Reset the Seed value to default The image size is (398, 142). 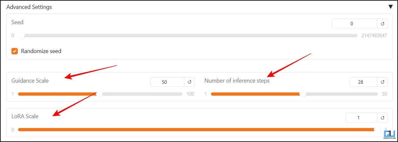tap(382, 24)
